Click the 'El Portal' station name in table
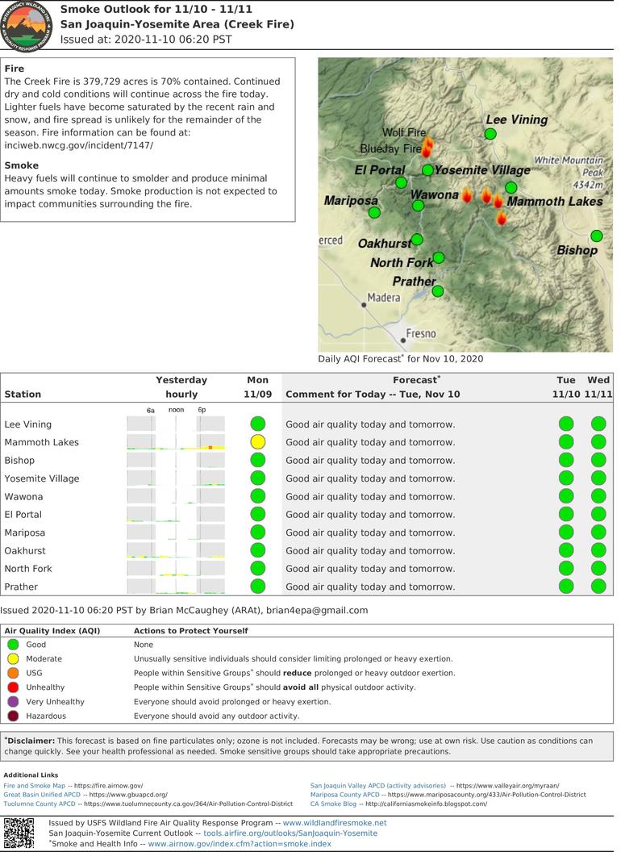This screenshot has width=625, height=852. click(x=23, y=514)
